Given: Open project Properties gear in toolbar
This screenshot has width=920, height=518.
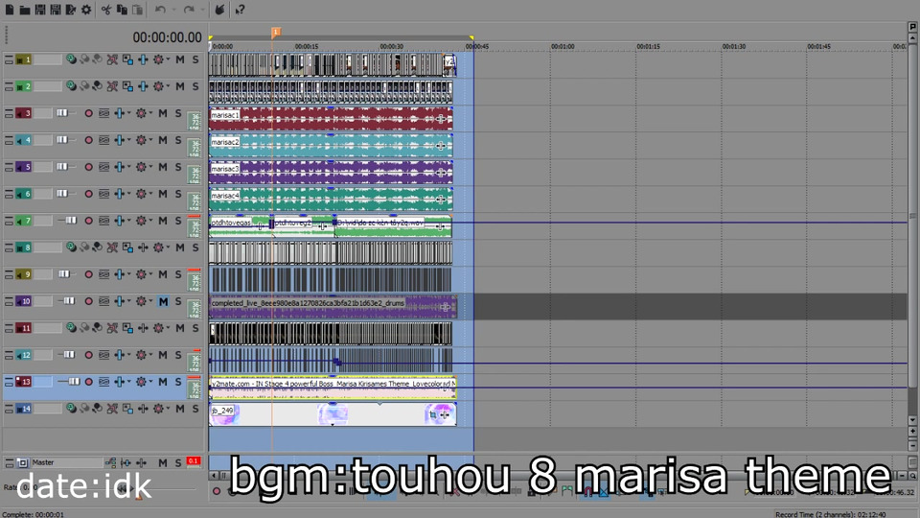Looking at the screenshot, I should [86, 10].
